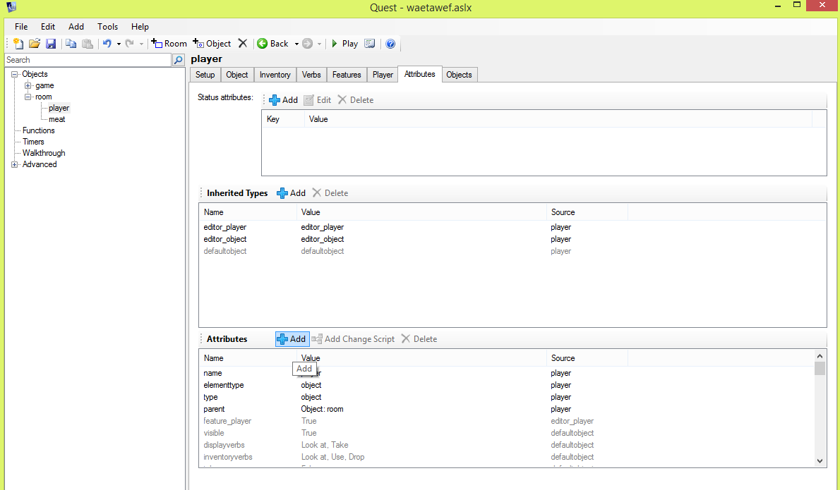Expand the Advanced tree node

click(x=15, y=164)
